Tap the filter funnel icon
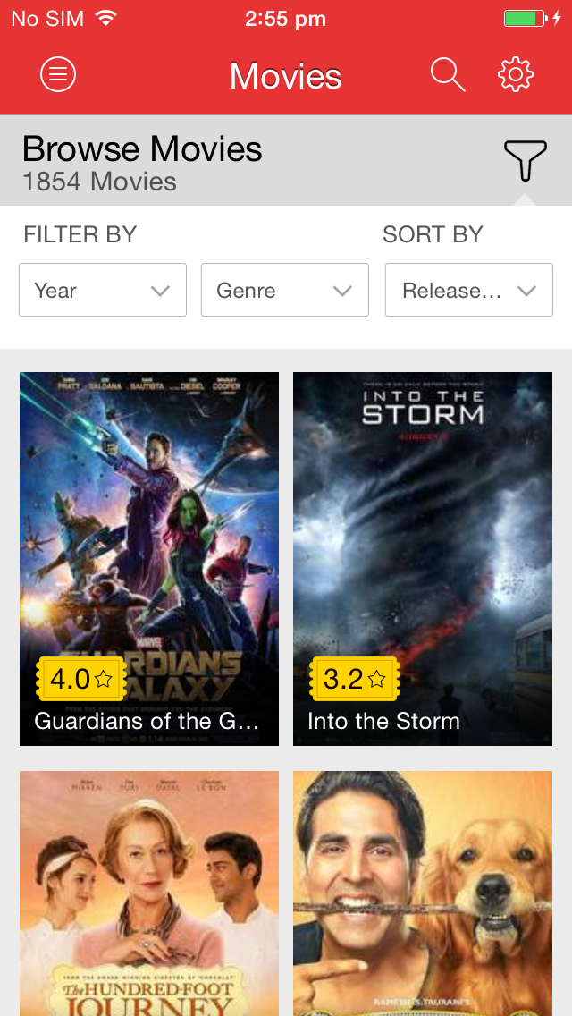 (x=525, y=157)
